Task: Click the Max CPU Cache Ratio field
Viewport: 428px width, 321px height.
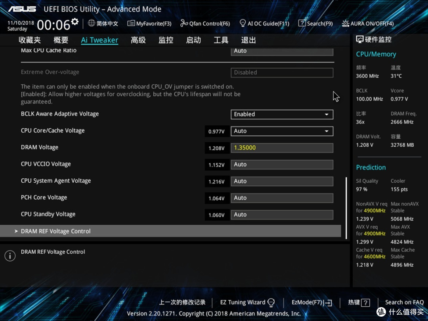Action: 282,51
